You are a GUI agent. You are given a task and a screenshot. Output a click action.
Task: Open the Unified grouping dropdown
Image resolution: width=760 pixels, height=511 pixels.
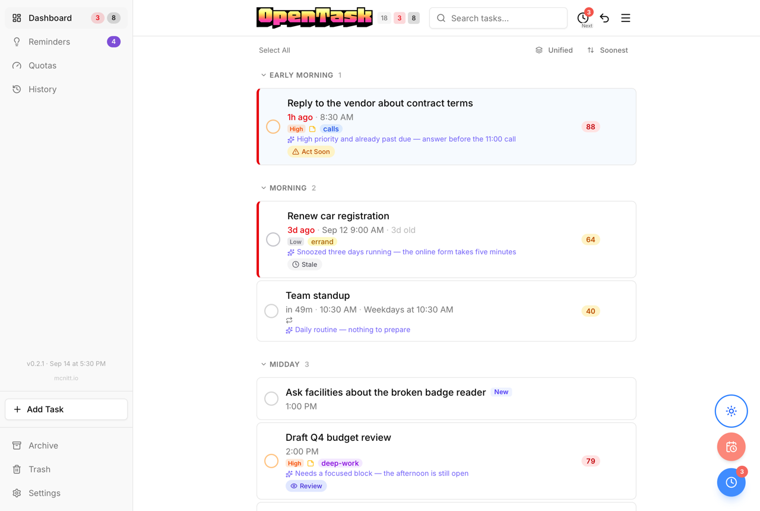554,51
